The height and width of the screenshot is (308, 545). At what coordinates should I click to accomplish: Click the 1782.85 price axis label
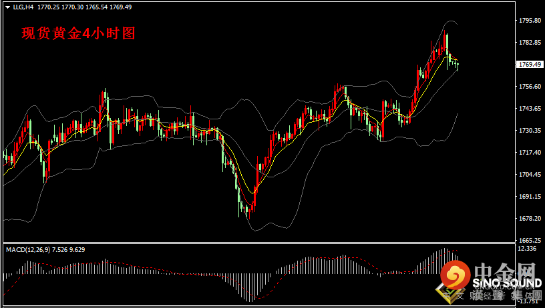click(530, 42)
